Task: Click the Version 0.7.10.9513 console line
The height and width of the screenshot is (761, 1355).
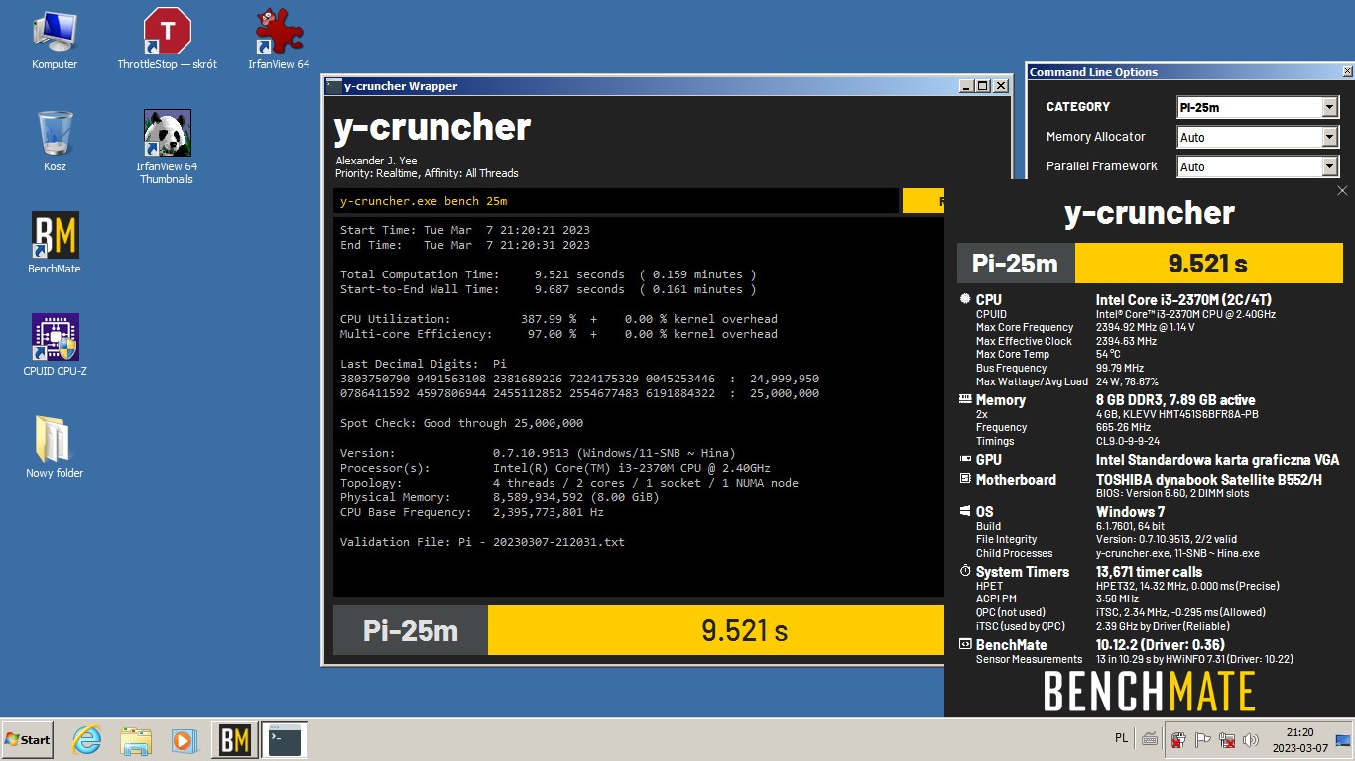Action: (538, 453)
